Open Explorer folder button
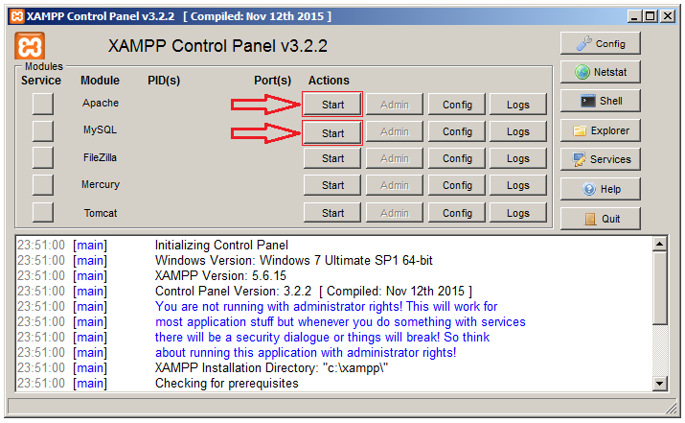 (601, 130)
